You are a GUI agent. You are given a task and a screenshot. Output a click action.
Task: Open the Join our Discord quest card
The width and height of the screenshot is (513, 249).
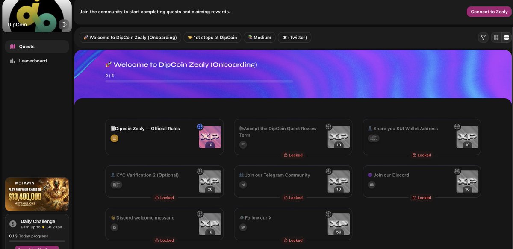click(x=422, y=182)
